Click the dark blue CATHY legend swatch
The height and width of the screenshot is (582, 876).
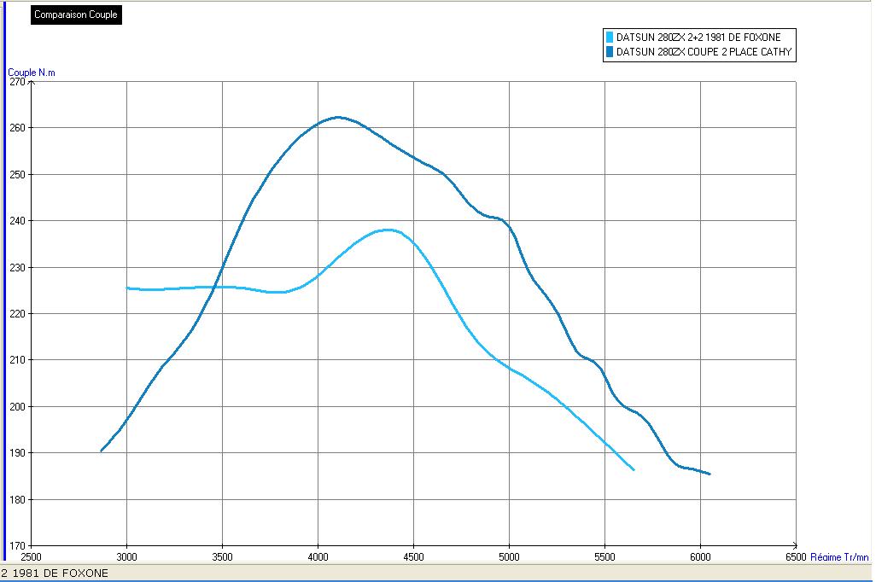610,52
